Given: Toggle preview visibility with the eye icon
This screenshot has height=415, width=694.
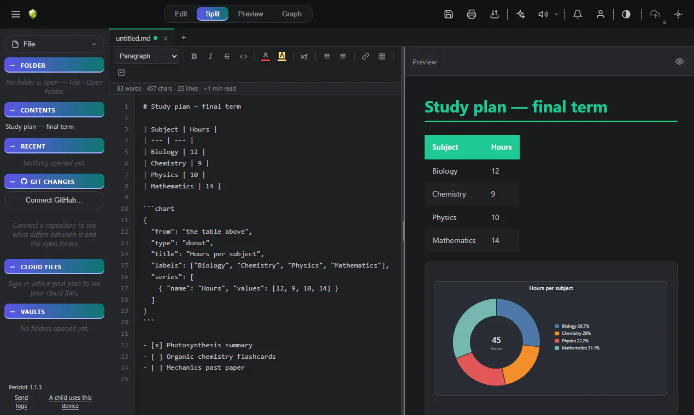Looking at the screenshot, I should (x=679, y=62).
